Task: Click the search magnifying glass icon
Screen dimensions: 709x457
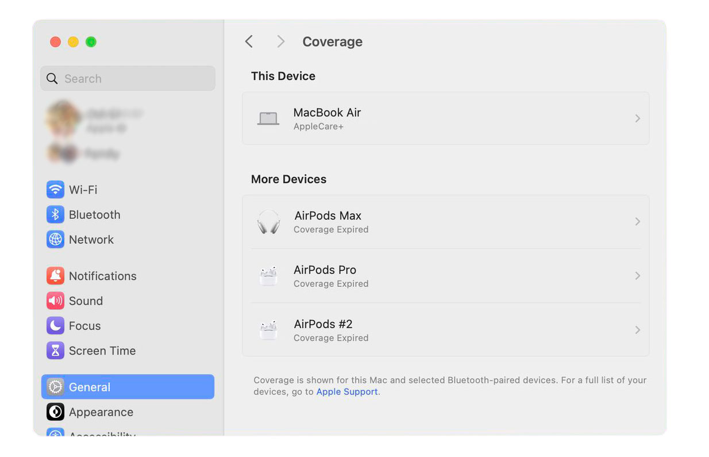Action: [x=52, y=79]
